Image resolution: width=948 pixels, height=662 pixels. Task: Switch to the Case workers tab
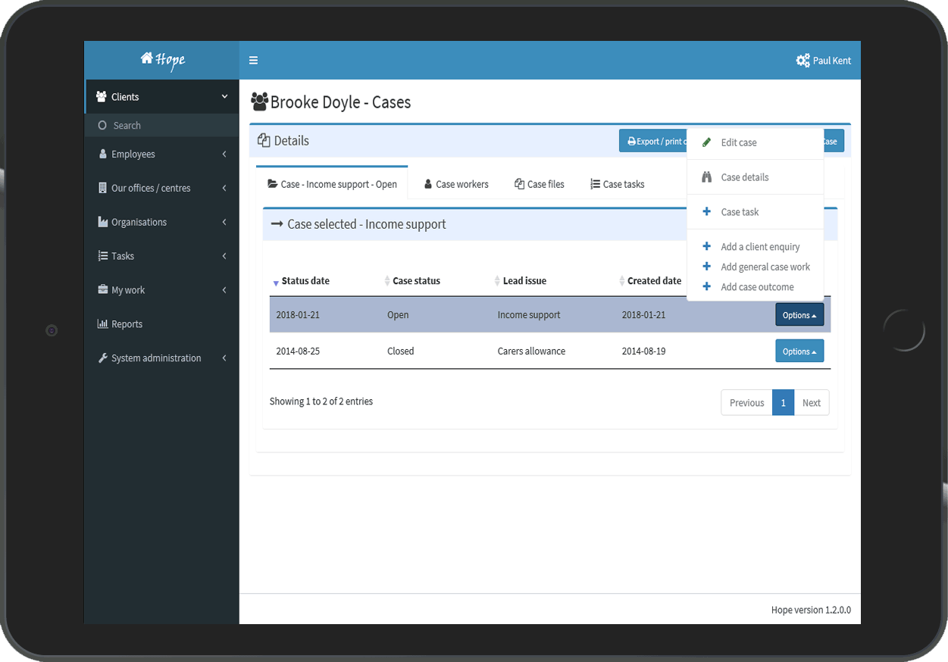[455, 184]
